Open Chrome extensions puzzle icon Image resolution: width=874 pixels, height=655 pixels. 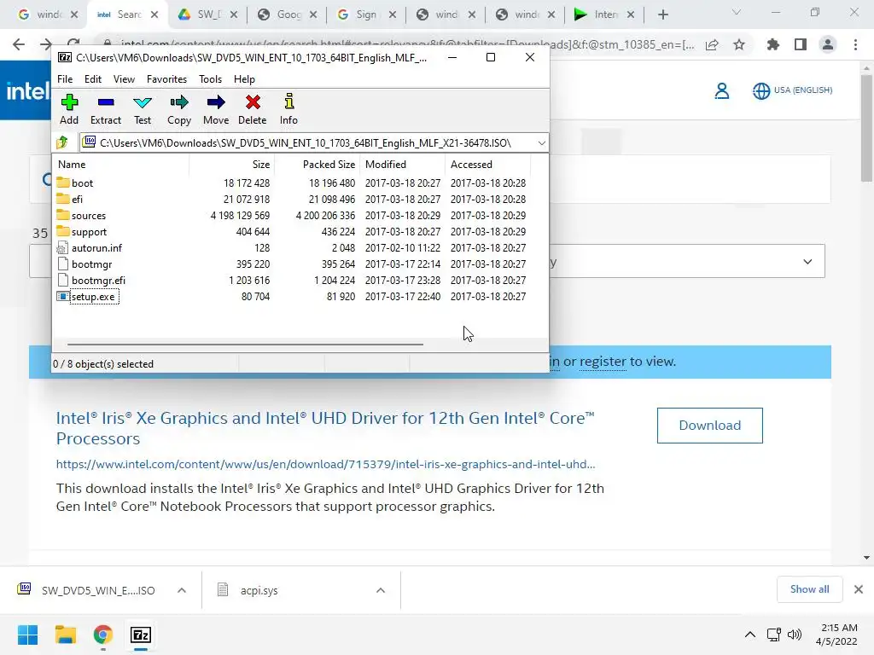click(773, 44)
